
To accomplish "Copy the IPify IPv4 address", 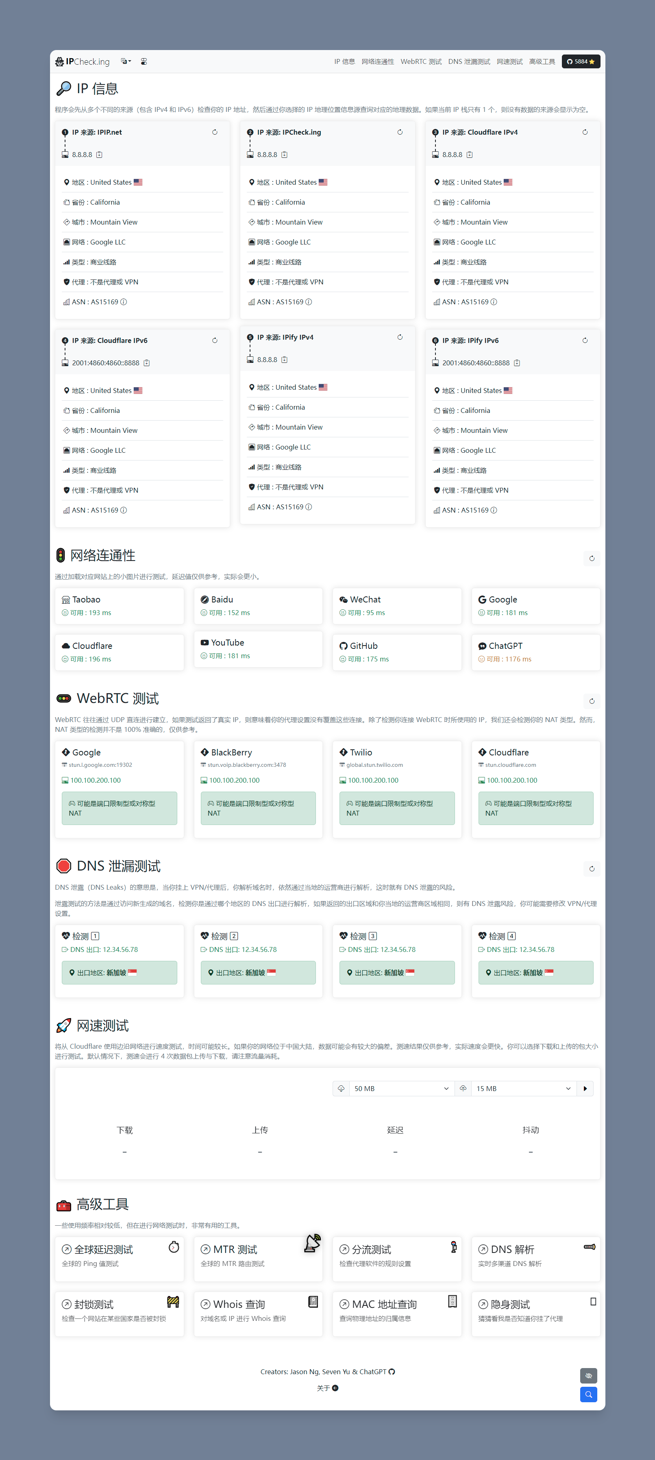I will click(x=285, y=360).
